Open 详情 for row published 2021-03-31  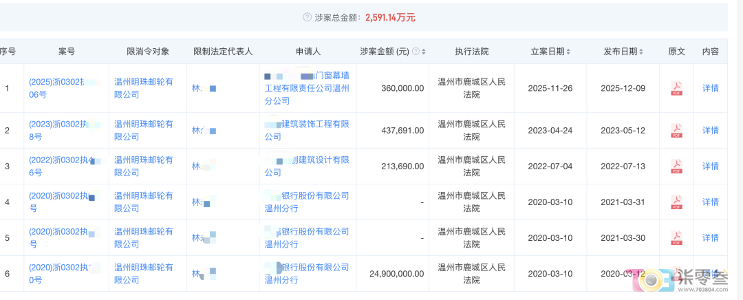710,202
